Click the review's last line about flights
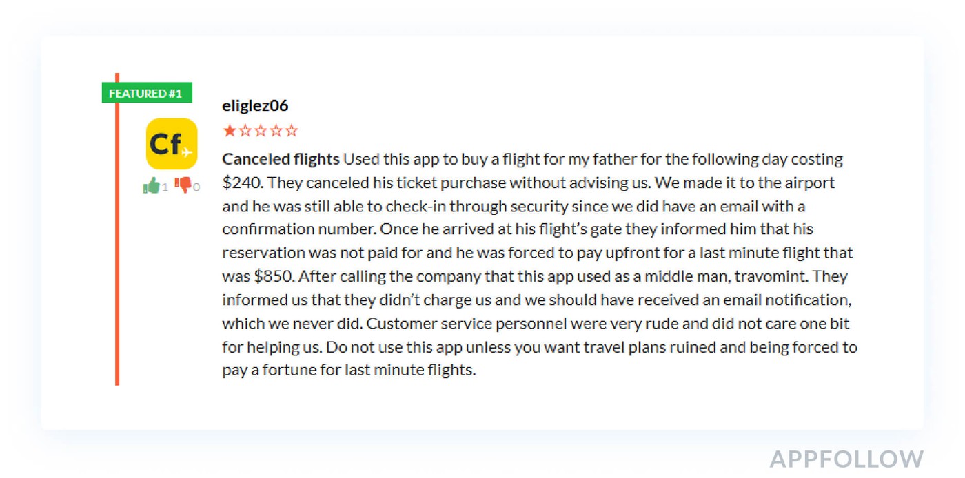965x478 pixels. tap(349, 370)
